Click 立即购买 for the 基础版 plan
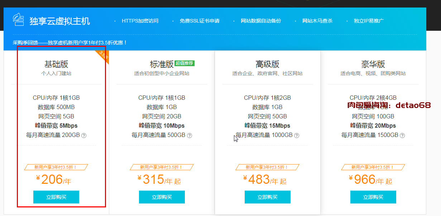 click(x=56, y=197)
